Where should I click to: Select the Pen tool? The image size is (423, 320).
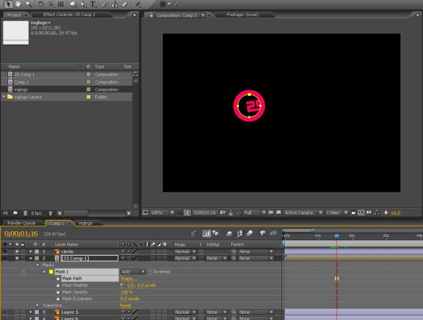pyautogui.click(x=82, y=4)
